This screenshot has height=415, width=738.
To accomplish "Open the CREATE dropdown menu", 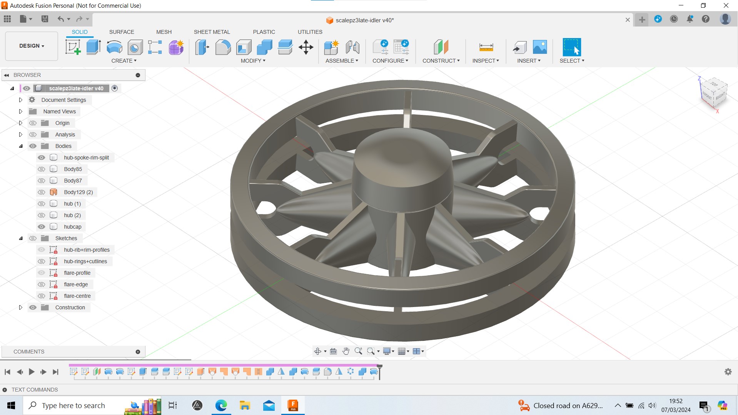I will pos(124,61).
